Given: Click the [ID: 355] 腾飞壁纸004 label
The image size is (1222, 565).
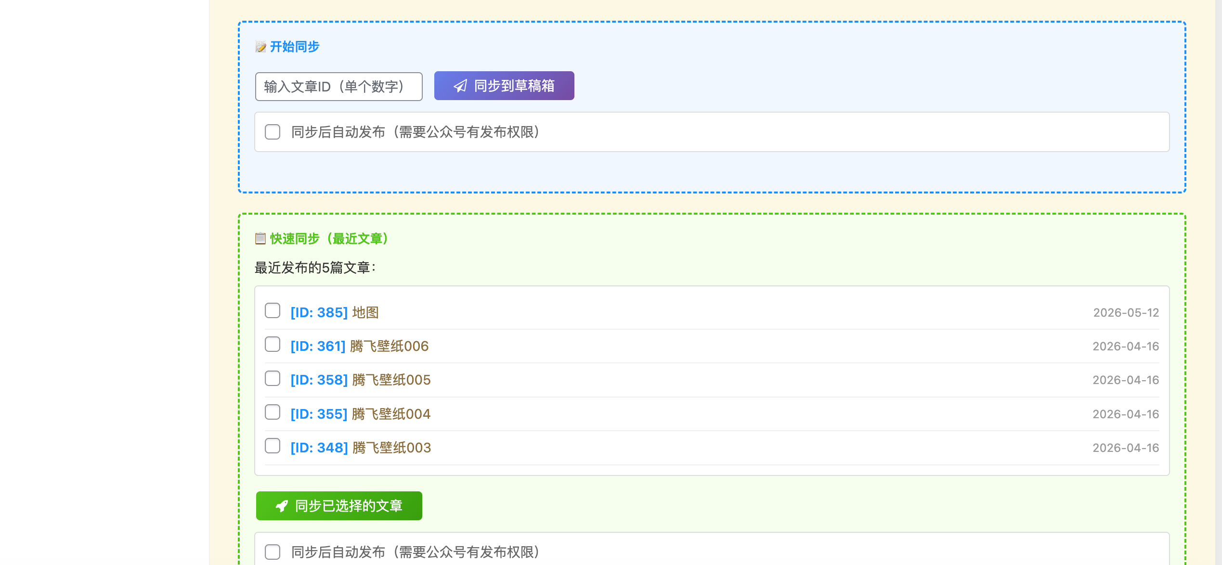Looking at the screenshot, I should 361,414.
